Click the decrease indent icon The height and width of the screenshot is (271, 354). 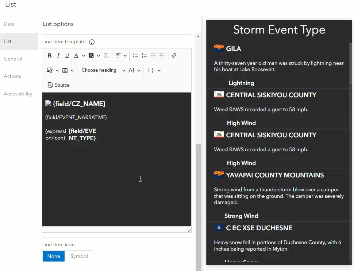pyautogui.click(x=162, y=55)
